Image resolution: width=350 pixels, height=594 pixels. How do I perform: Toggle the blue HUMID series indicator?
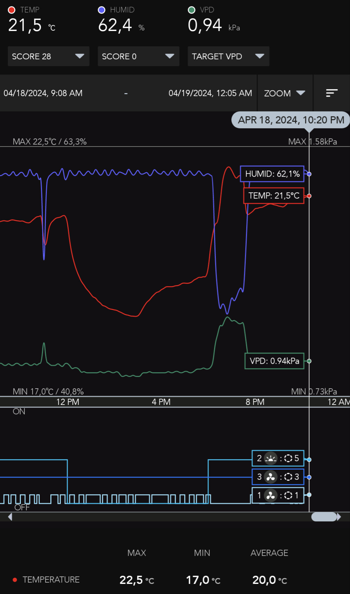pyautogui.click(x=102, y=10)
